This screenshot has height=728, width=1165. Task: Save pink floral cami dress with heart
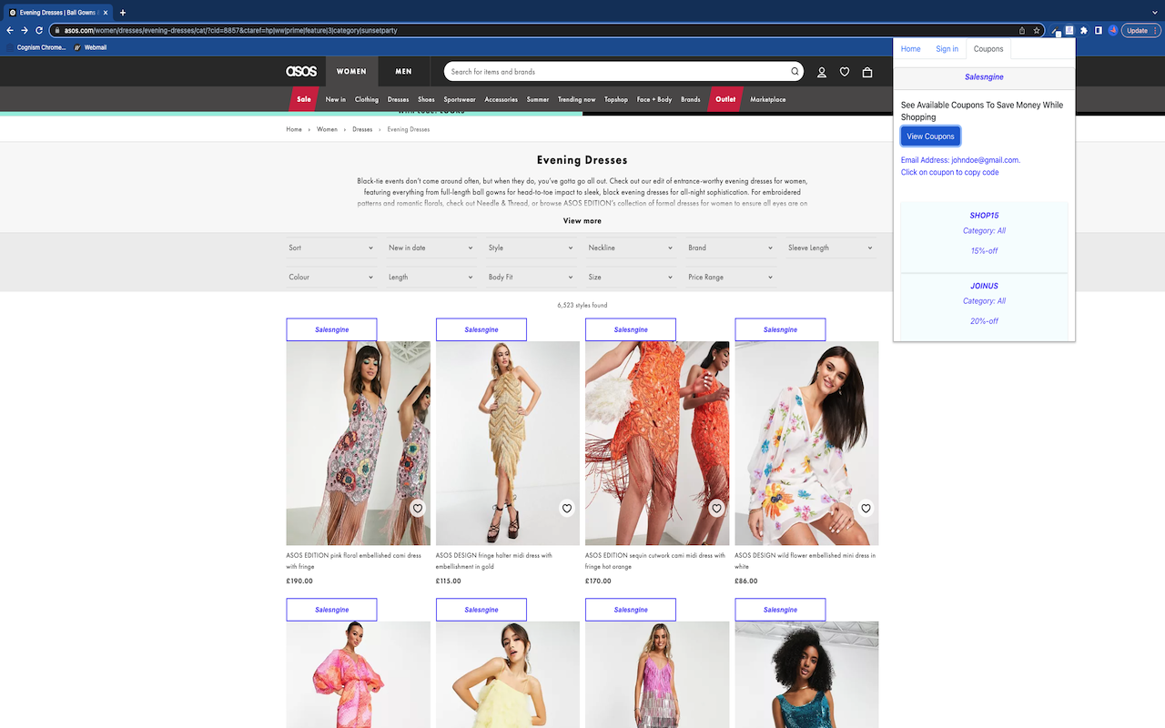click(x=417, y=509)
